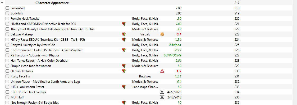This screenshot has width=297, height=105.
Task: Click the red warning triangle on 8K Skin Textures
Action: coord(162,71)
